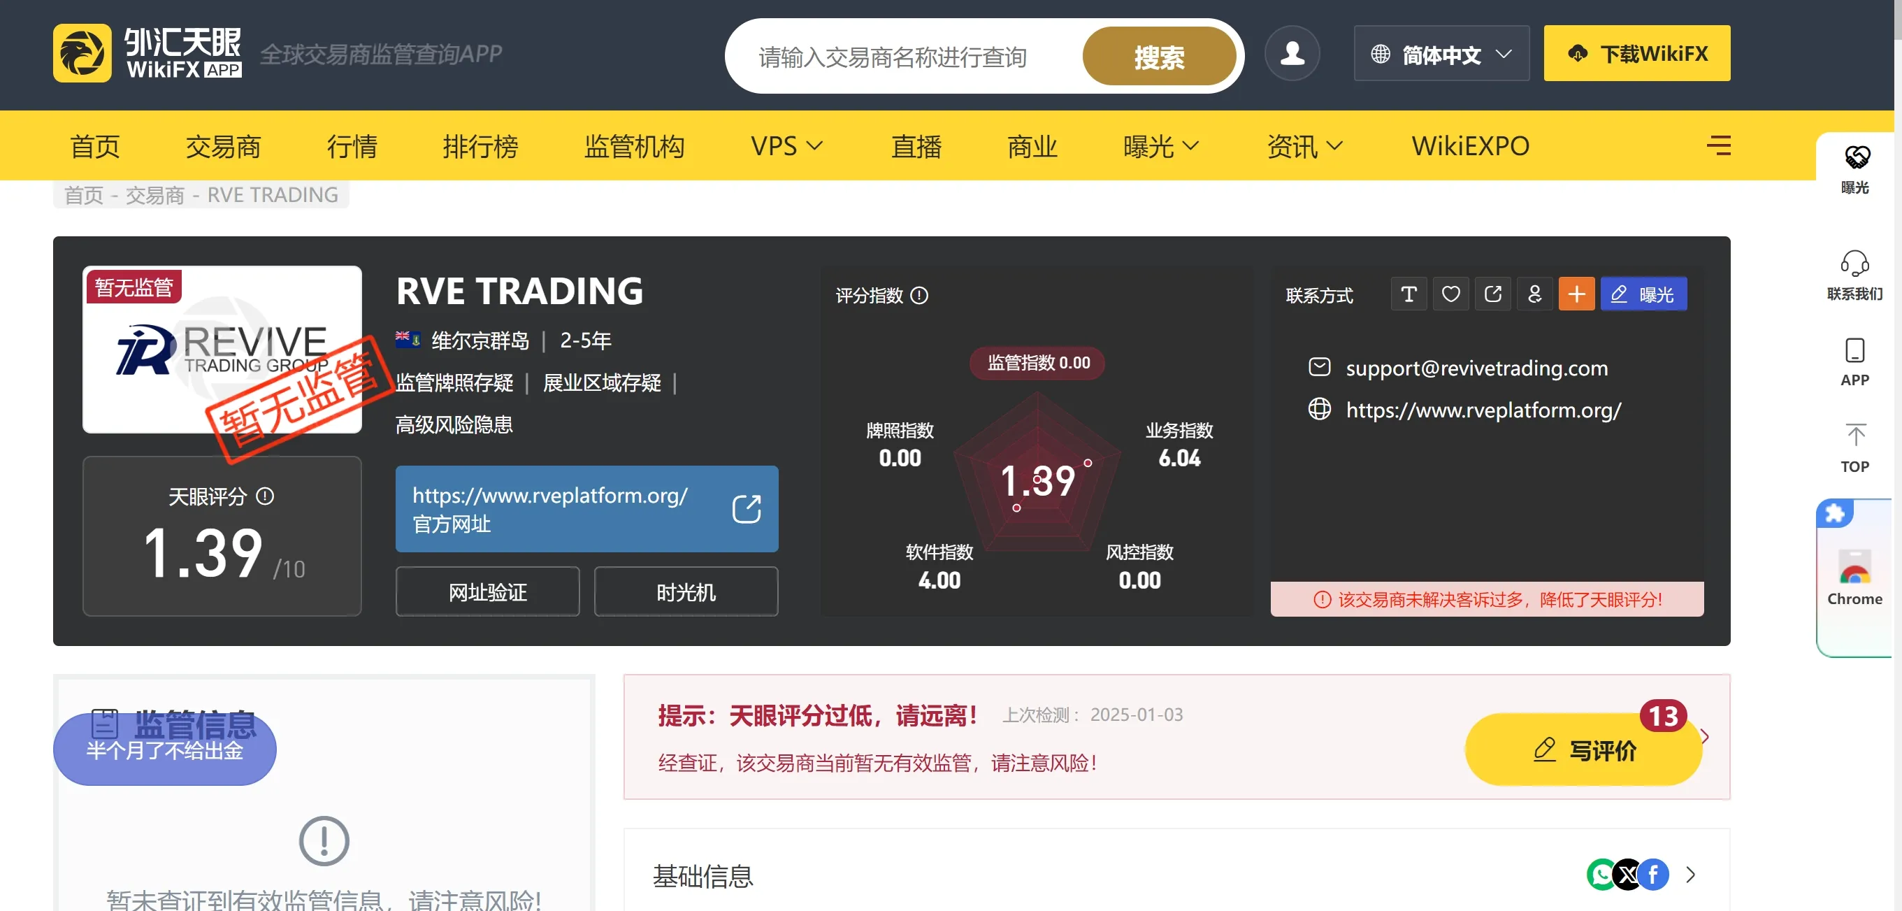Click the 高级风险隐患 tag
The height and width of the screenshot is (911, 1902).
454,424
